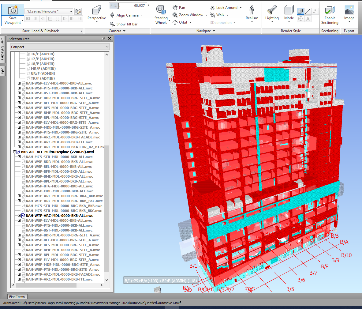Select the Pan navigation tool

tap(179, 7)
